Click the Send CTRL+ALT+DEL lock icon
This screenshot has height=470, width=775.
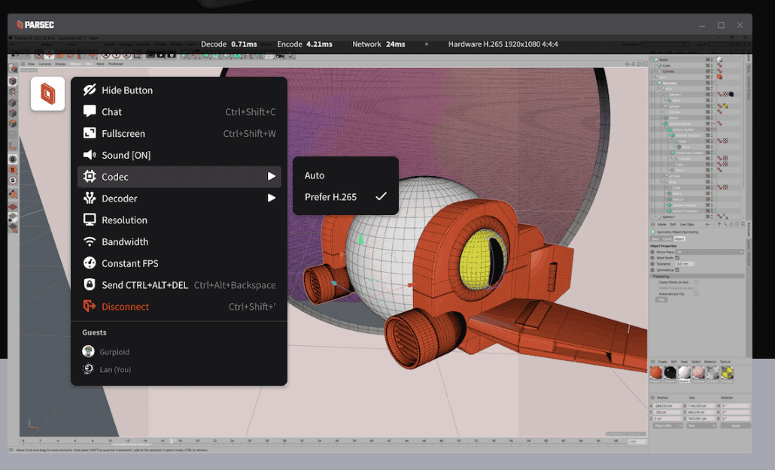[90, 285]
